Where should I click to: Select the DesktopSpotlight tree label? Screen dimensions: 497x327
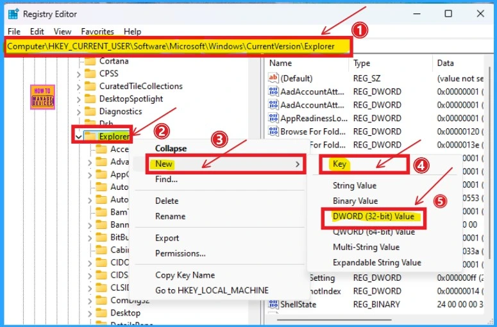(x=131, y=99)
